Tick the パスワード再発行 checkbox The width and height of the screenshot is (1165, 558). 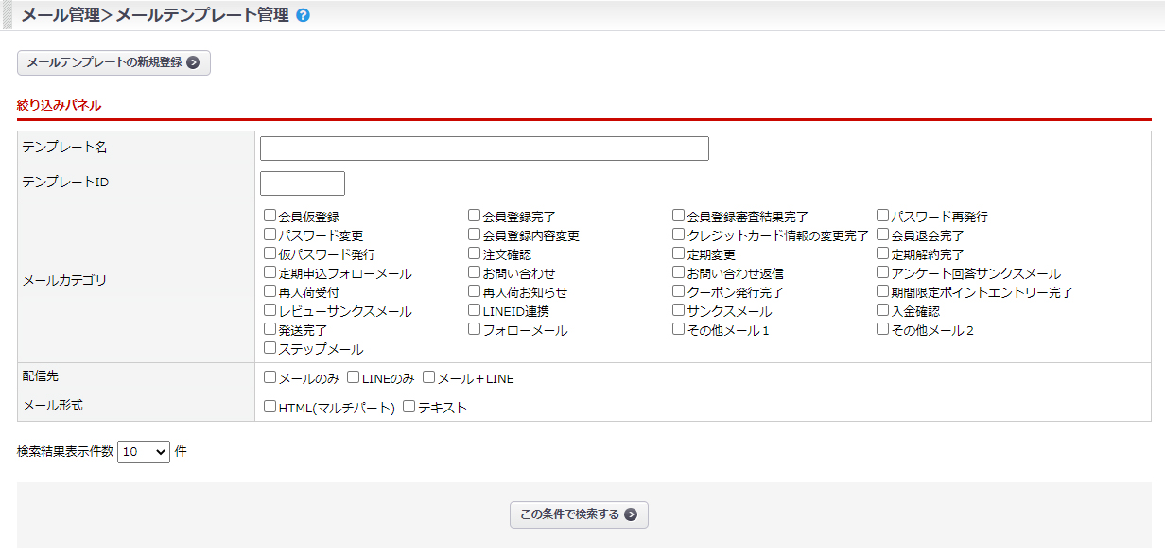coord(883,216)
